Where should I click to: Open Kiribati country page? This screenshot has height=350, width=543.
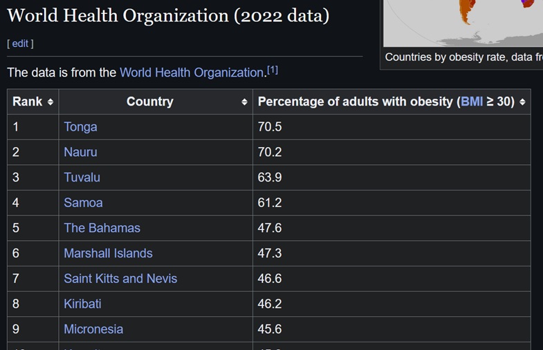82,304
